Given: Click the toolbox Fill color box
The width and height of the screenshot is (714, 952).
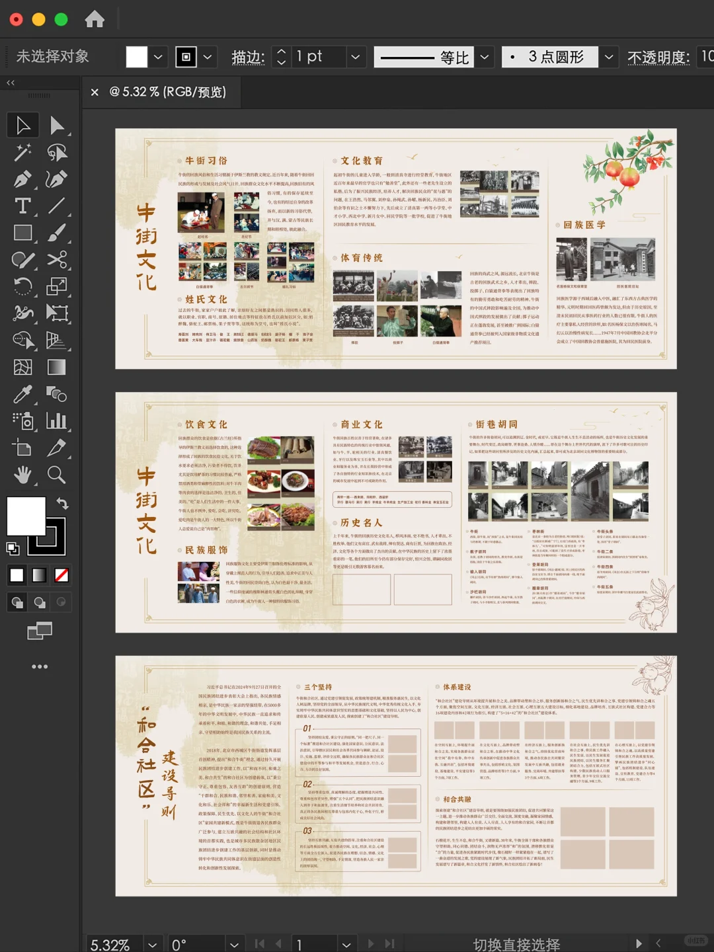Looking at the screenshot, I should pos(26,516).
